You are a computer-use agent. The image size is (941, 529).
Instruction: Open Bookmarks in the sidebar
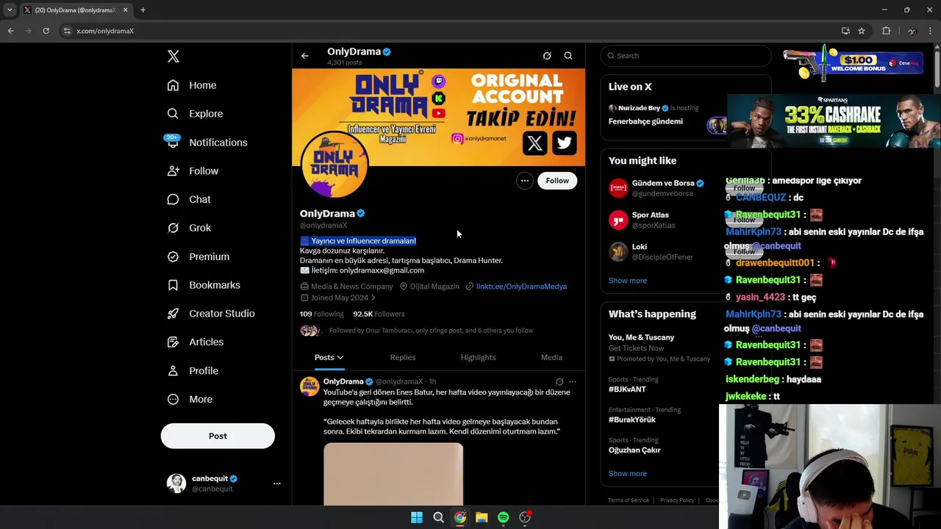[x=204, y=285]
